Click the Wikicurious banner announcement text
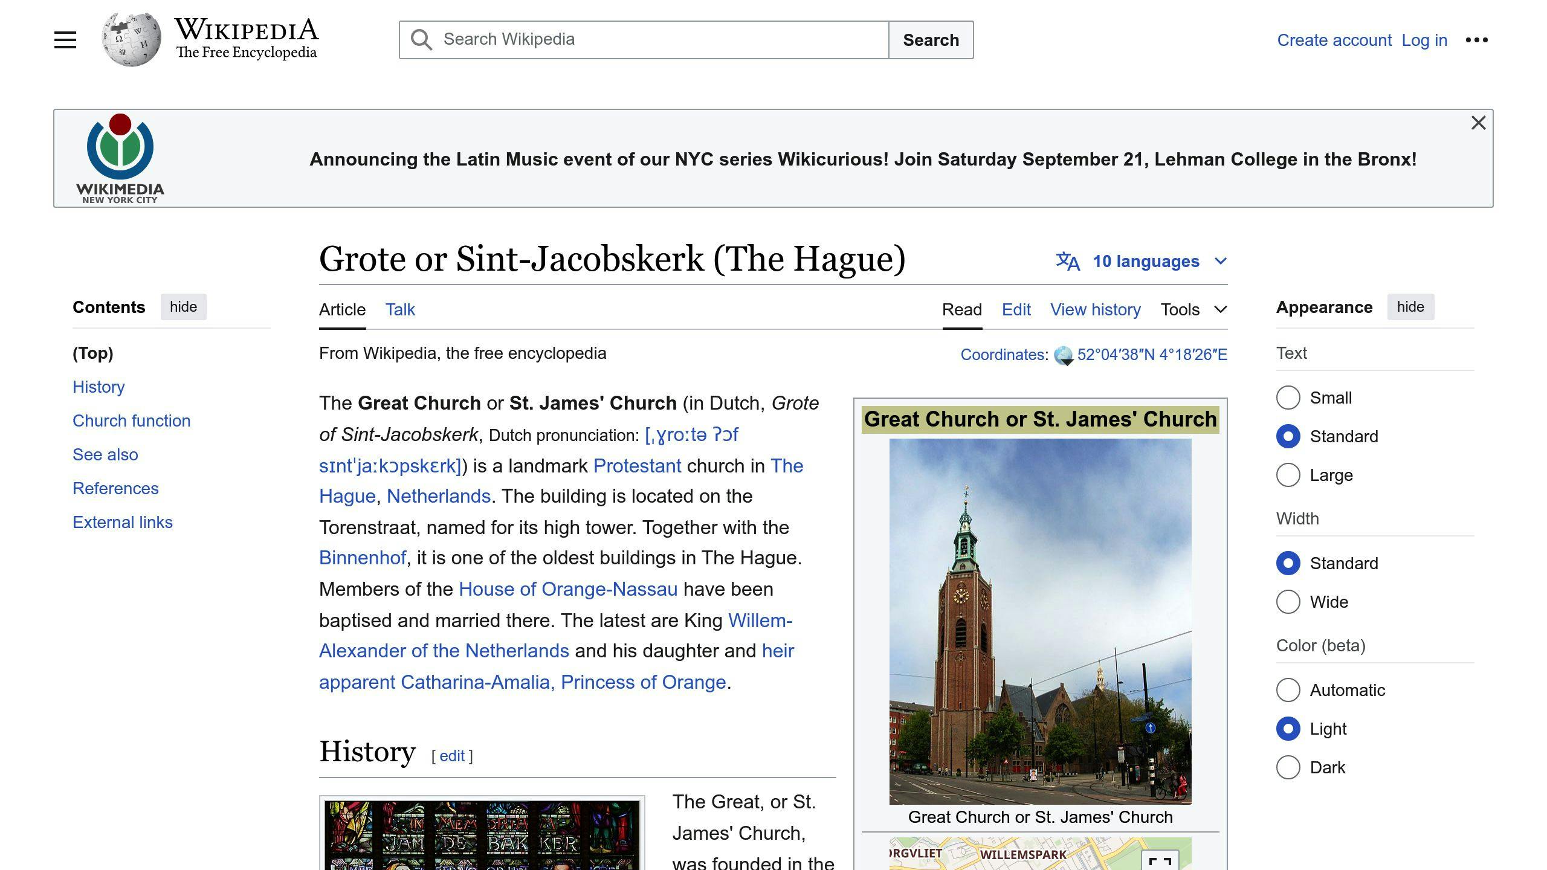This screenshot has height=870, width=1547. coord(863,159)
